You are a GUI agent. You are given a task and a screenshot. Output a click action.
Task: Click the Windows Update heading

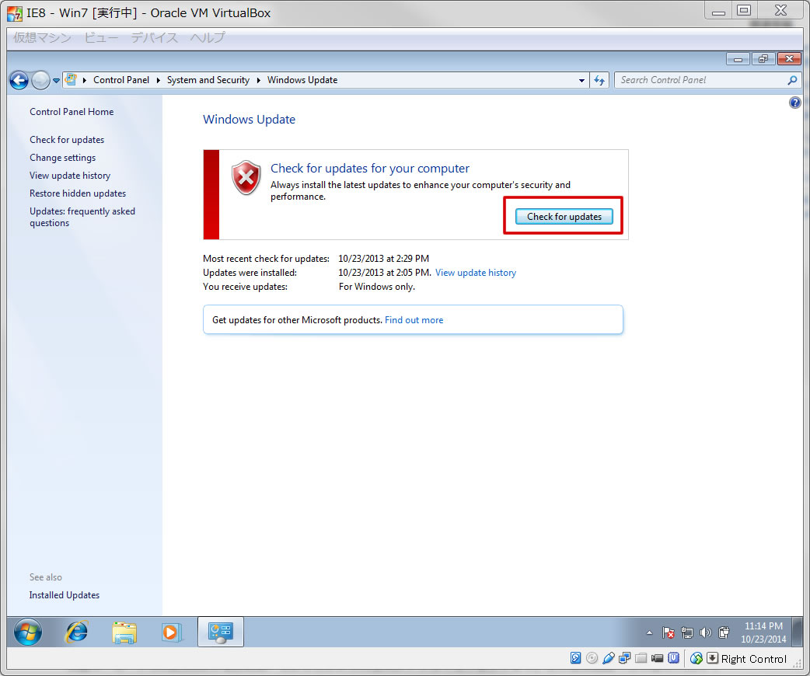coord(249,120)
